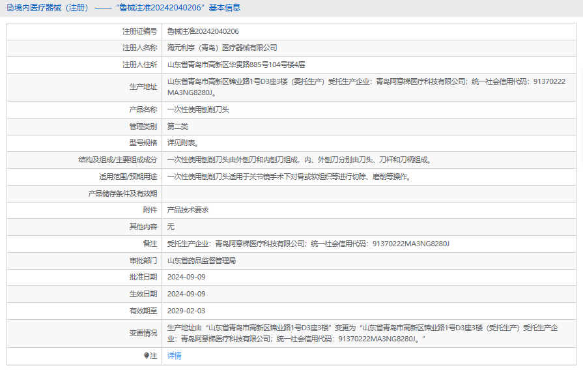Screen dimensions: 583x370
Task: Click the marker icon next to 注
Action: [x=147, y=356]
